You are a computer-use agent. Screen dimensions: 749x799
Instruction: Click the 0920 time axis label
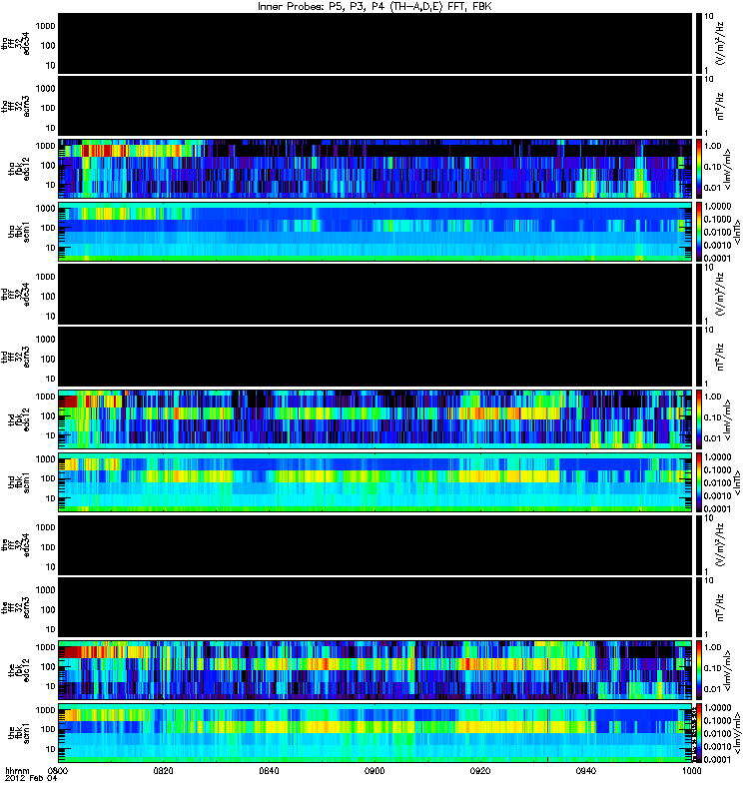pos(480,771)
